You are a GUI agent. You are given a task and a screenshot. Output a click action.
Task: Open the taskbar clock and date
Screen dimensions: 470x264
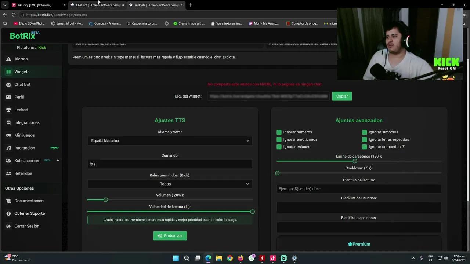pos(459,258)
